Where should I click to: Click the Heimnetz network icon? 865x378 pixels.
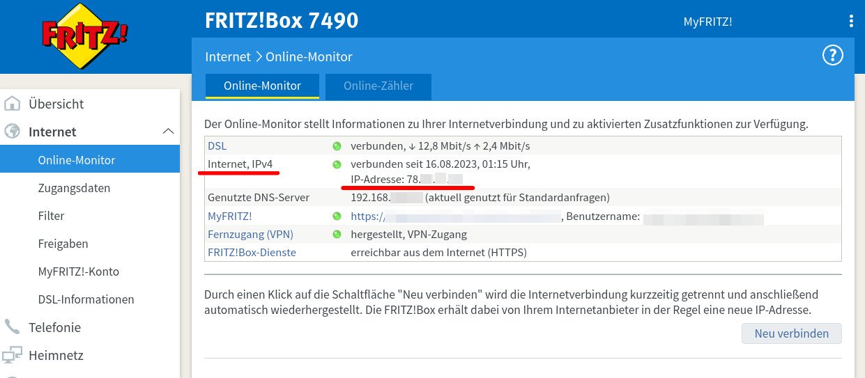coord(13,355)
